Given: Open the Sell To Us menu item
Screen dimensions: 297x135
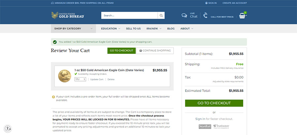Looking at the screenshot, I should [x=133, y=29].
